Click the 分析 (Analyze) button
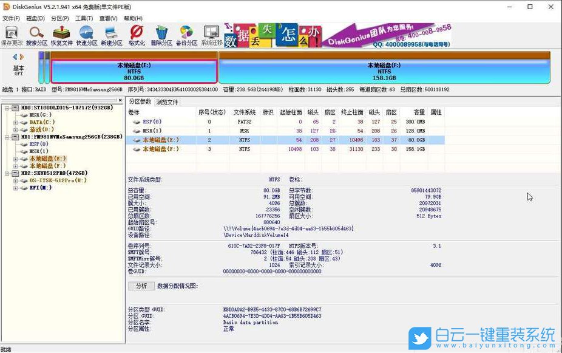The height and width of the screenshot is (353, 562). point(143,287)
